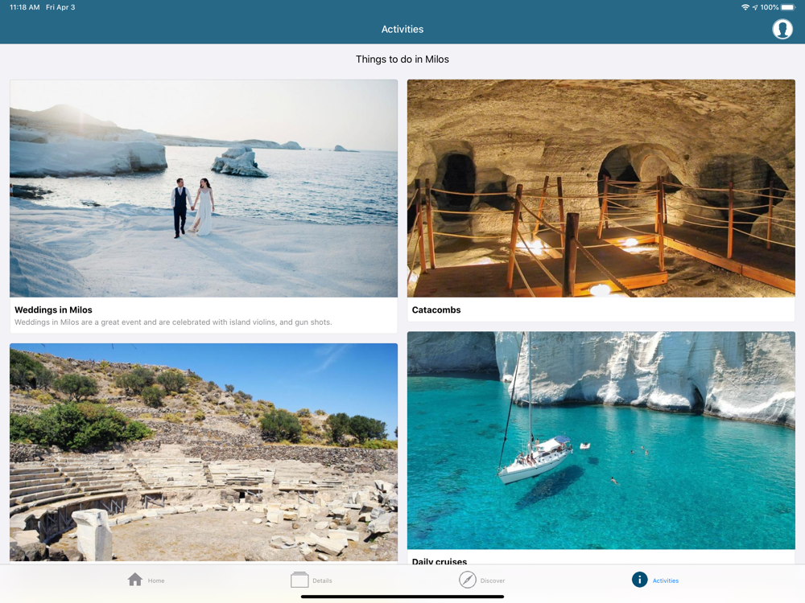This screenshot has width=805, height=603.
Task: Tap the battery status icon
Action: (x=787, y=7)
